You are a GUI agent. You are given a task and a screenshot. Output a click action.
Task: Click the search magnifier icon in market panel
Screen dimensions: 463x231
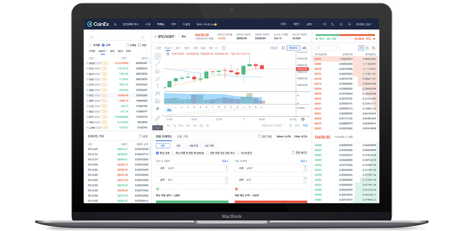(x=143, y=37)
